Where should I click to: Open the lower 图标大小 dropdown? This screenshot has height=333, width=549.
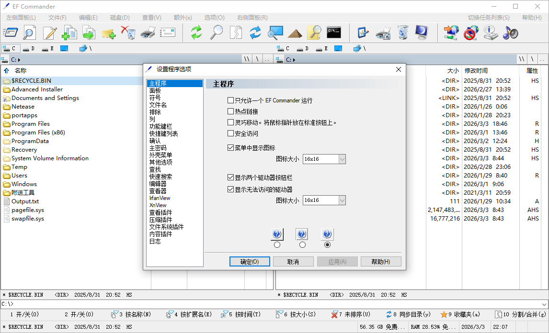343,200
